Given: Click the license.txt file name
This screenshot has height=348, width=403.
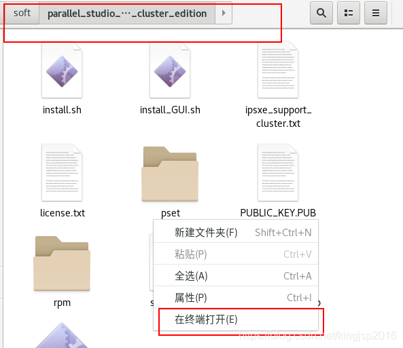Looking at the screenshot, I should [x=63, y=213].
